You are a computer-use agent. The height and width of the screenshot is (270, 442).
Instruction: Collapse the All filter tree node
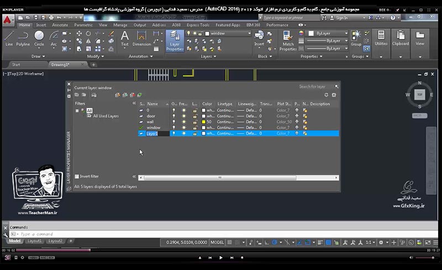coord(77,111)
